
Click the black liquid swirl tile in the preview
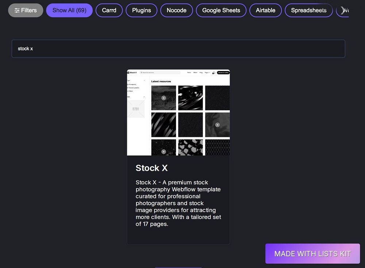pyautogui.click(x=191, y=98)
